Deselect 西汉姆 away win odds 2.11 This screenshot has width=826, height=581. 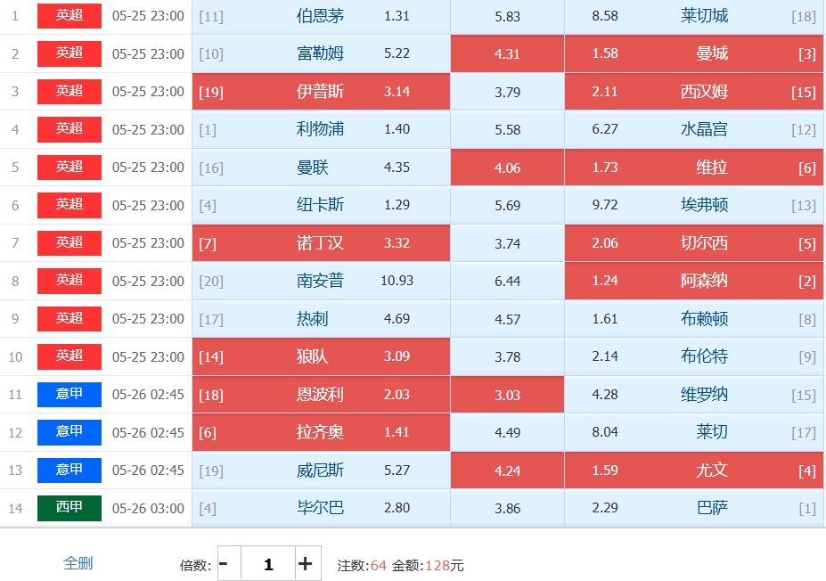tap(694, 92)
